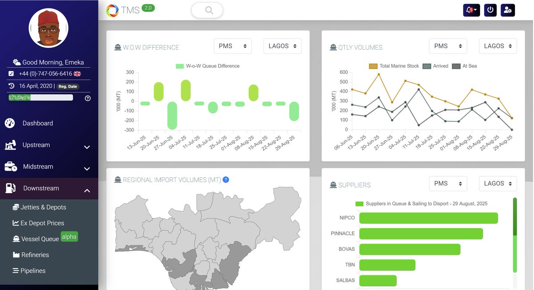This screenshot has height=290, width=534.
Task: Toggle Total Marine Stock legend series
Action: [x=394, y=66]
